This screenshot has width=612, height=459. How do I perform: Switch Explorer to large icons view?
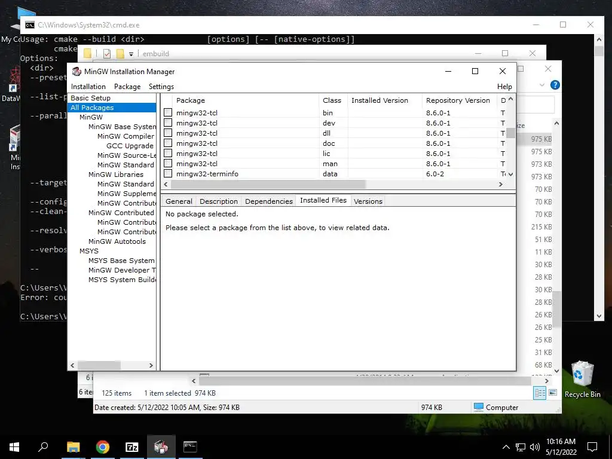[553, 393]
